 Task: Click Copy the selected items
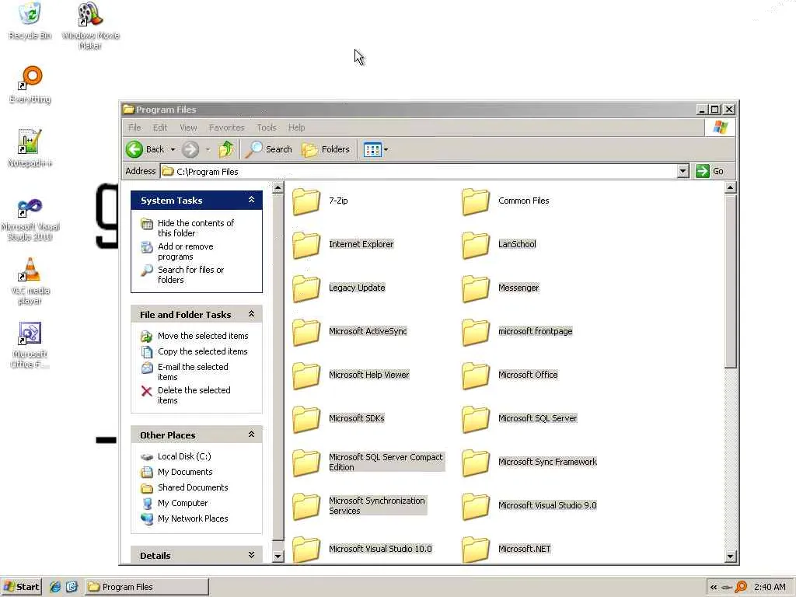click(202, 351)
